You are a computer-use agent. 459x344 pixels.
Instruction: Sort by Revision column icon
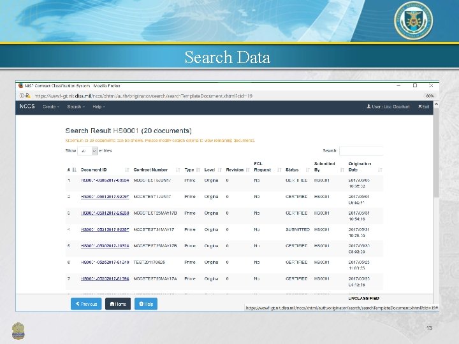click(x=247, y=170)
